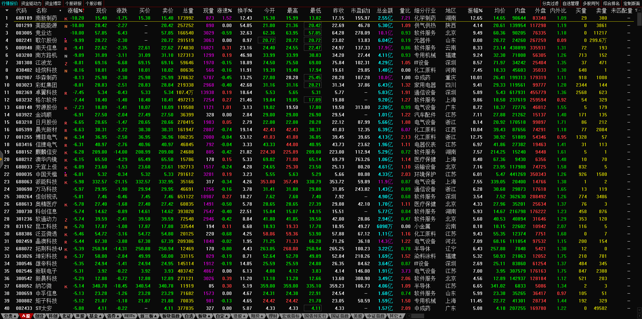This screenshot has height=319, width=642.
Task: Expand the 新三板 bottom tab menu
Action: [148, 316]
